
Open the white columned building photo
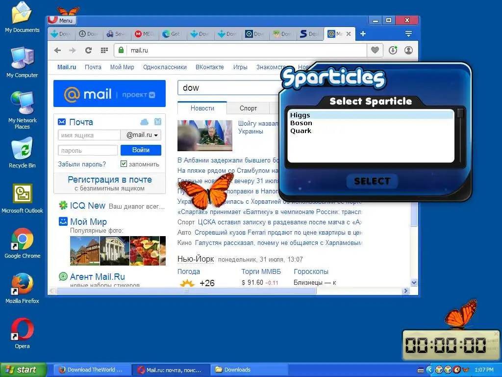[x=115, y=251]
